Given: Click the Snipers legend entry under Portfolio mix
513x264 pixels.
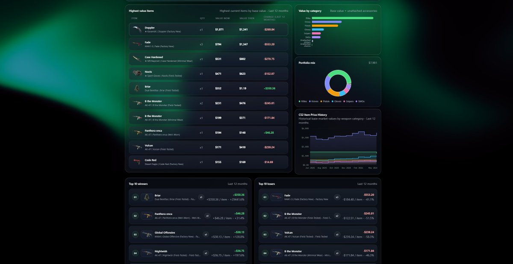Looking at the screenshot, I should 349,101.
